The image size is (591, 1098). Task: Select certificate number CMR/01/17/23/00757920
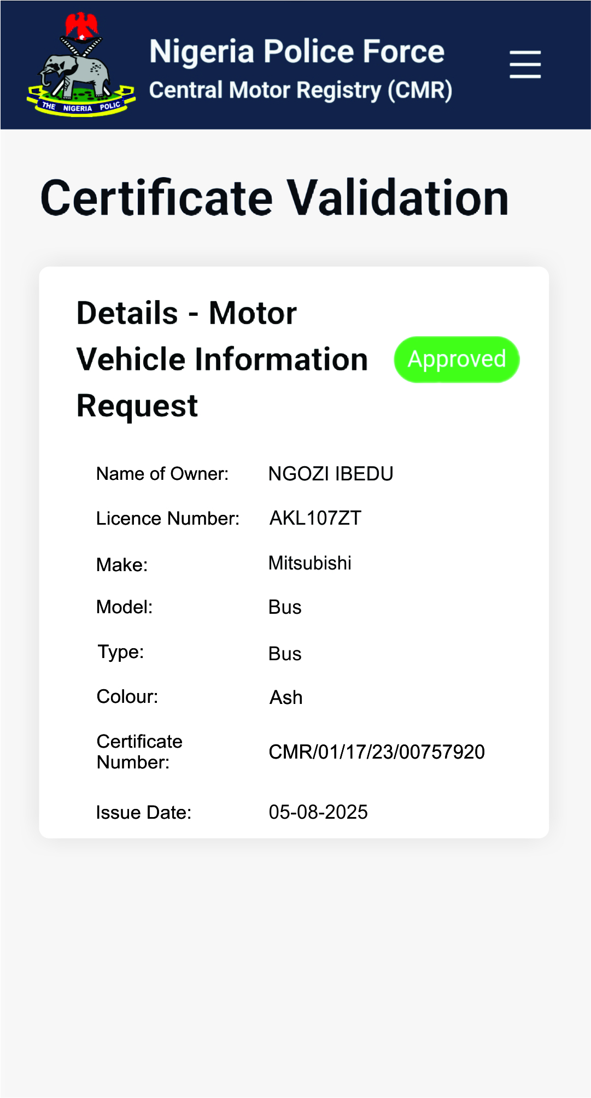pos(377,752)
